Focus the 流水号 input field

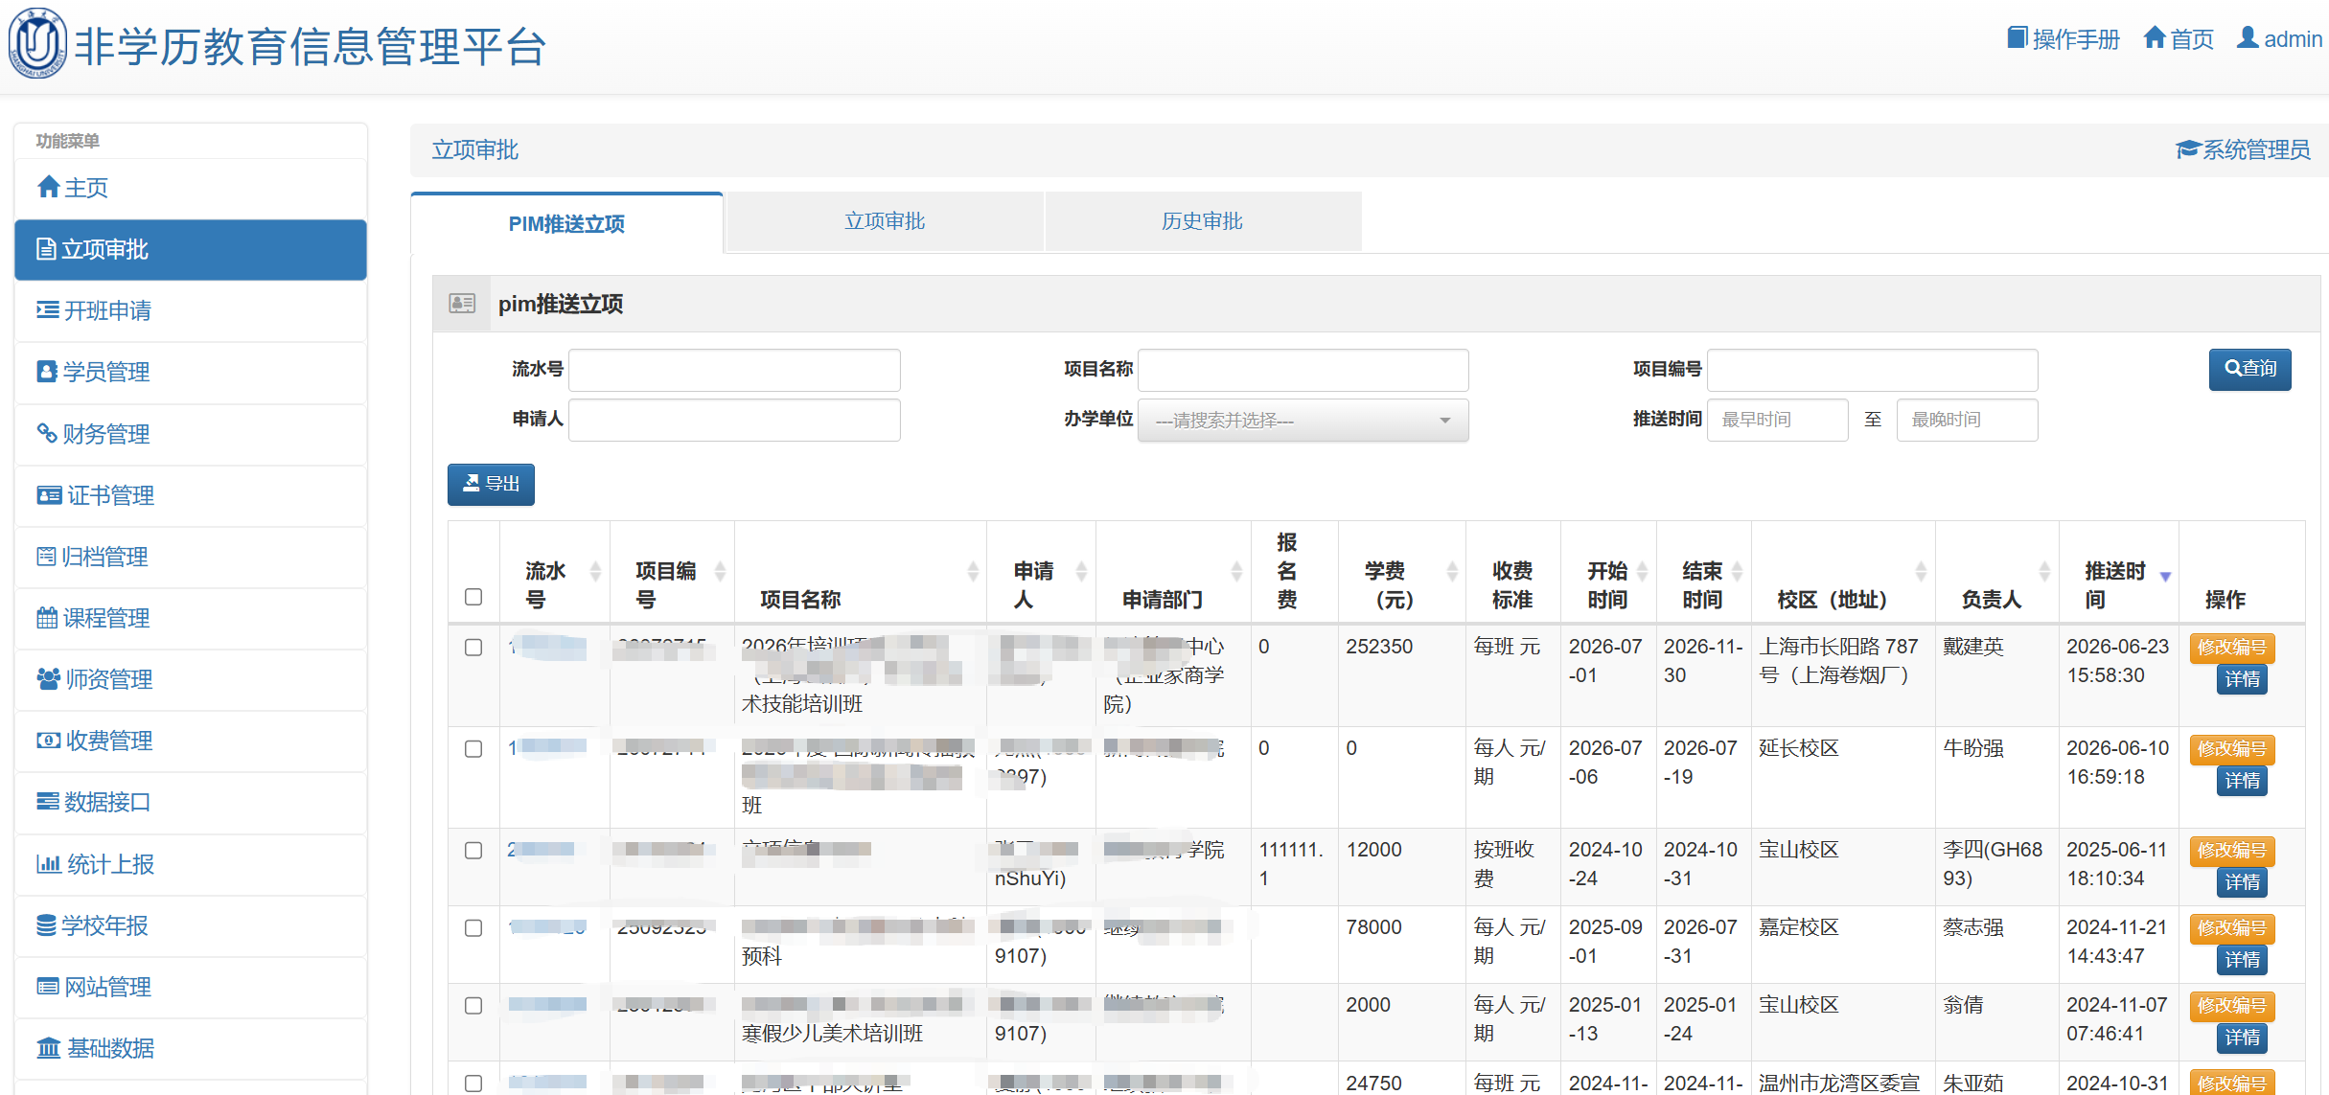pos(734,370)
